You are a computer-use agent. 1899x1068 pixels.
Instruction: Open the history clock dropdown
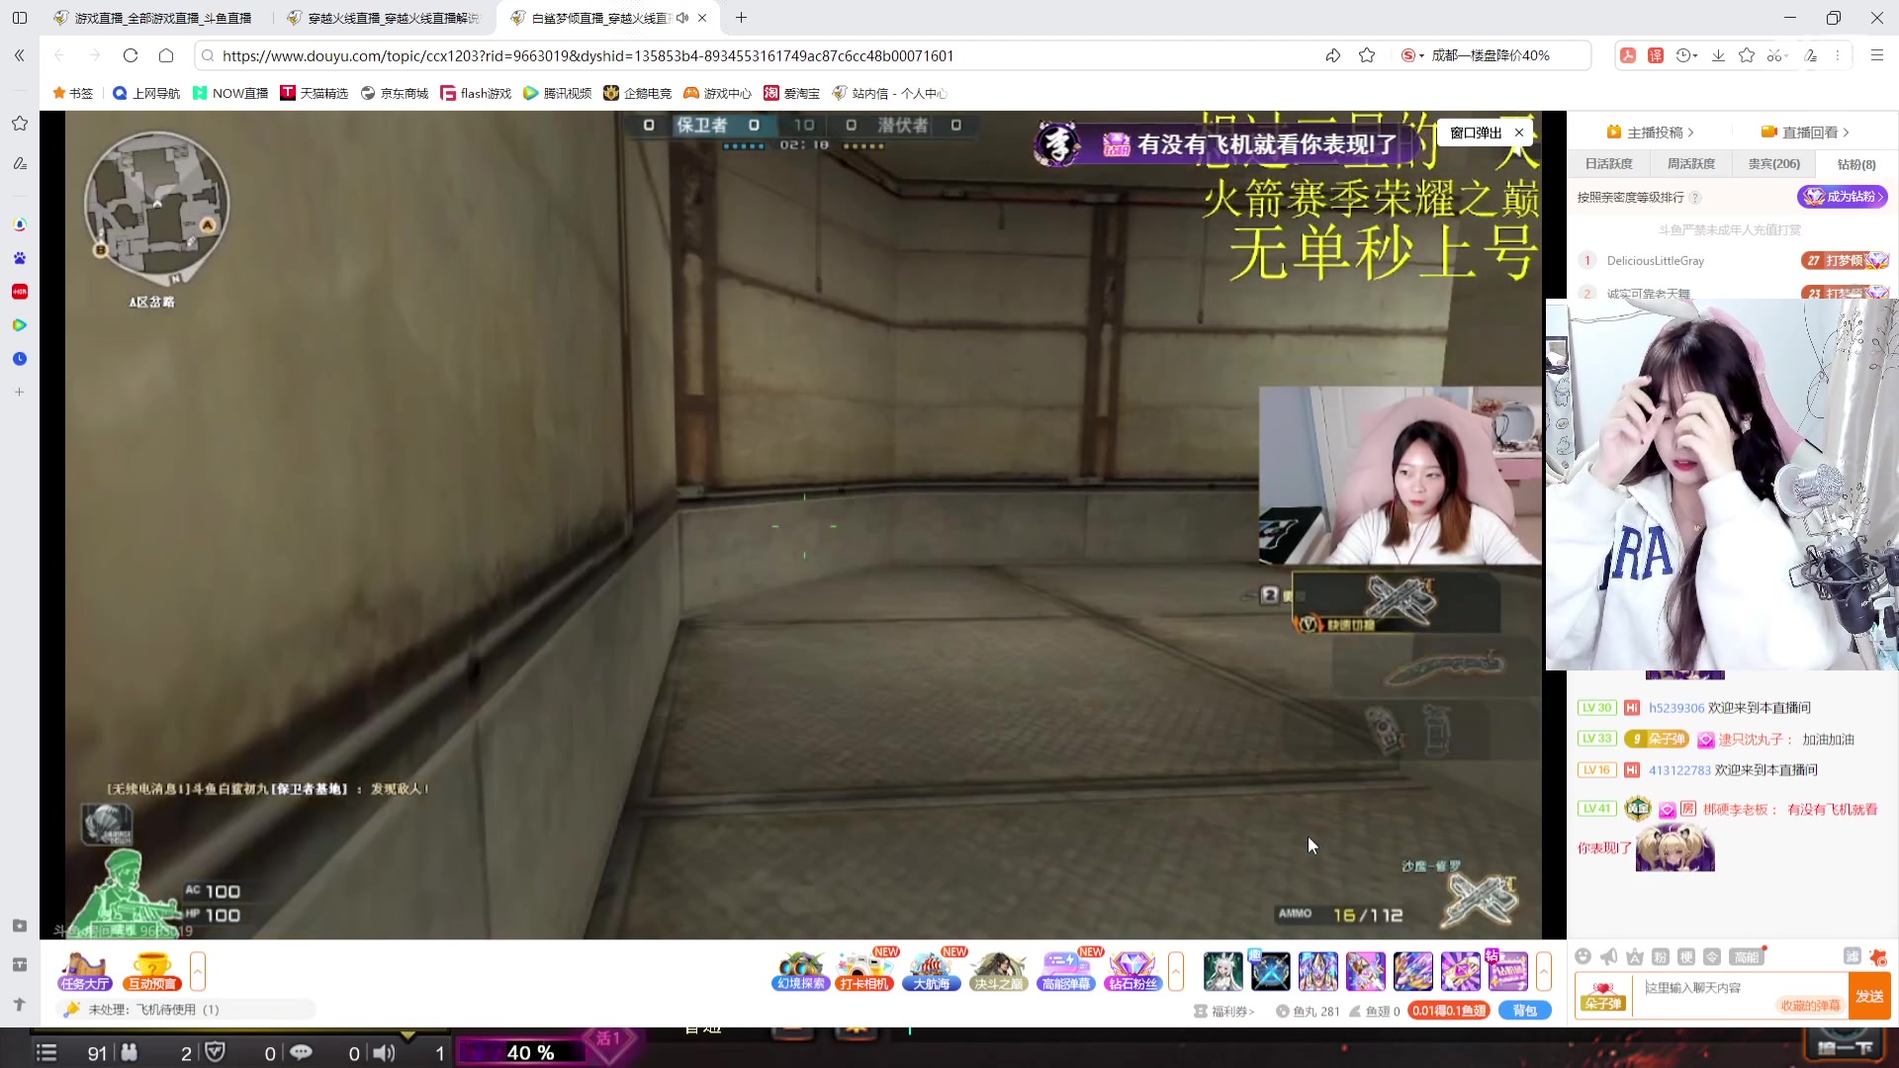1687,55
